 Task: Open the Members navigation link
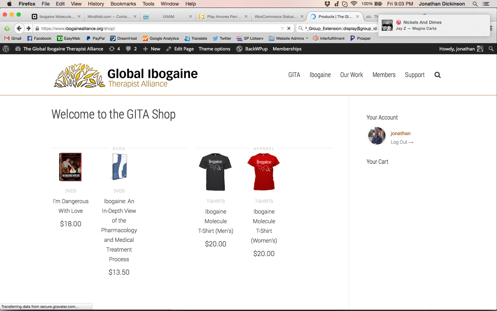384,75
